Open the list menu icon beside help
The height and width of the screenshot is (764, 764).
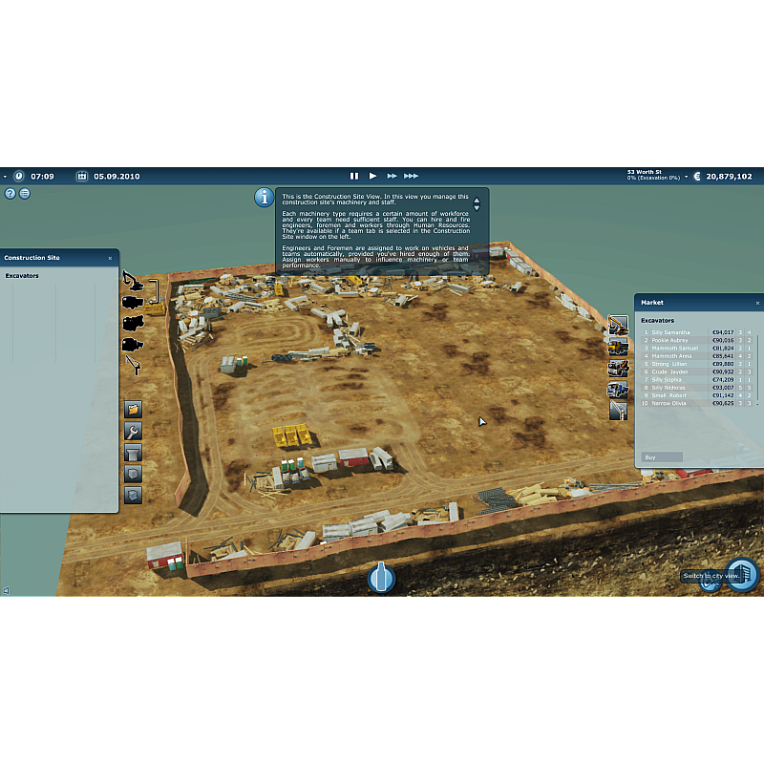25,193
